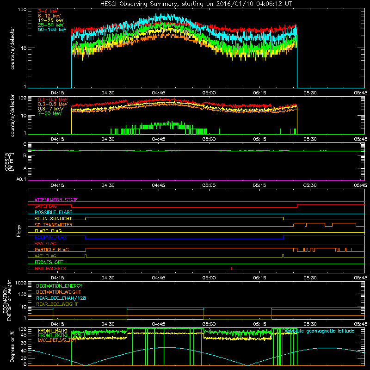370x370 pixels.
Task: Select the red 3-6 keV legend entry
Action: click(48, 11)
